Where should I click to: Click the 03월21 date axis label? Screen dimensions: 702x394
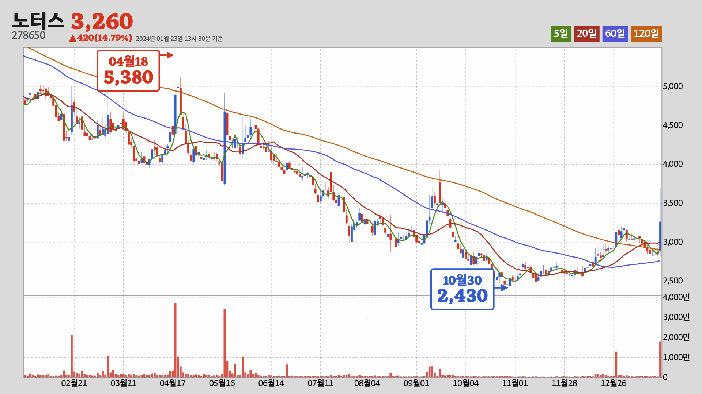click(123, 383)
